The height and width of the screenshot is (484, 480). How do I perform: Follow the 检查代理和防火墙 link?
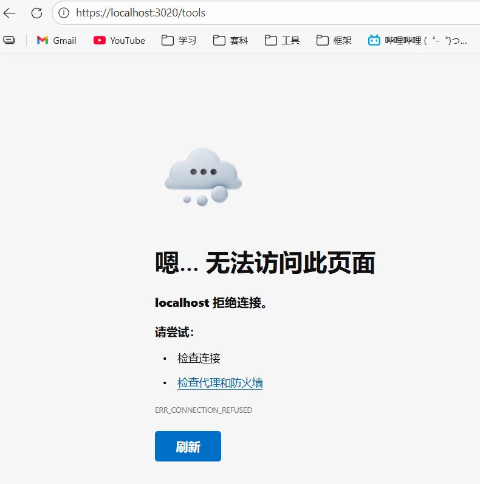click(x=220, y=383)
